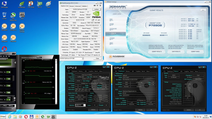
Task: Click the file explorer folder taskbar icon
Action: 15,117
